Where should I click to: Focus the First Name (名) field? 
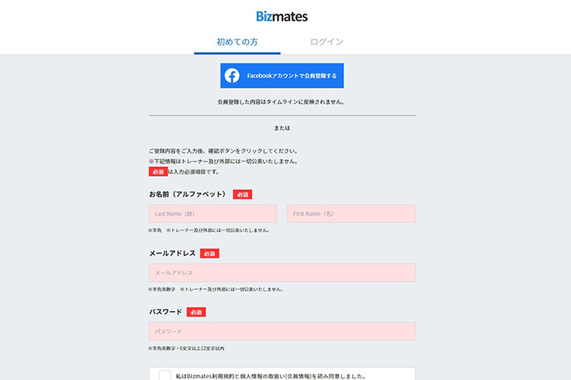point(351,214)
